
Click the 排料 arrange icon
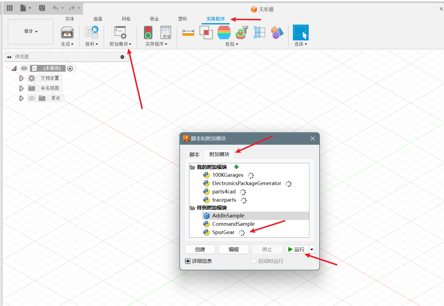coord(92,33)
